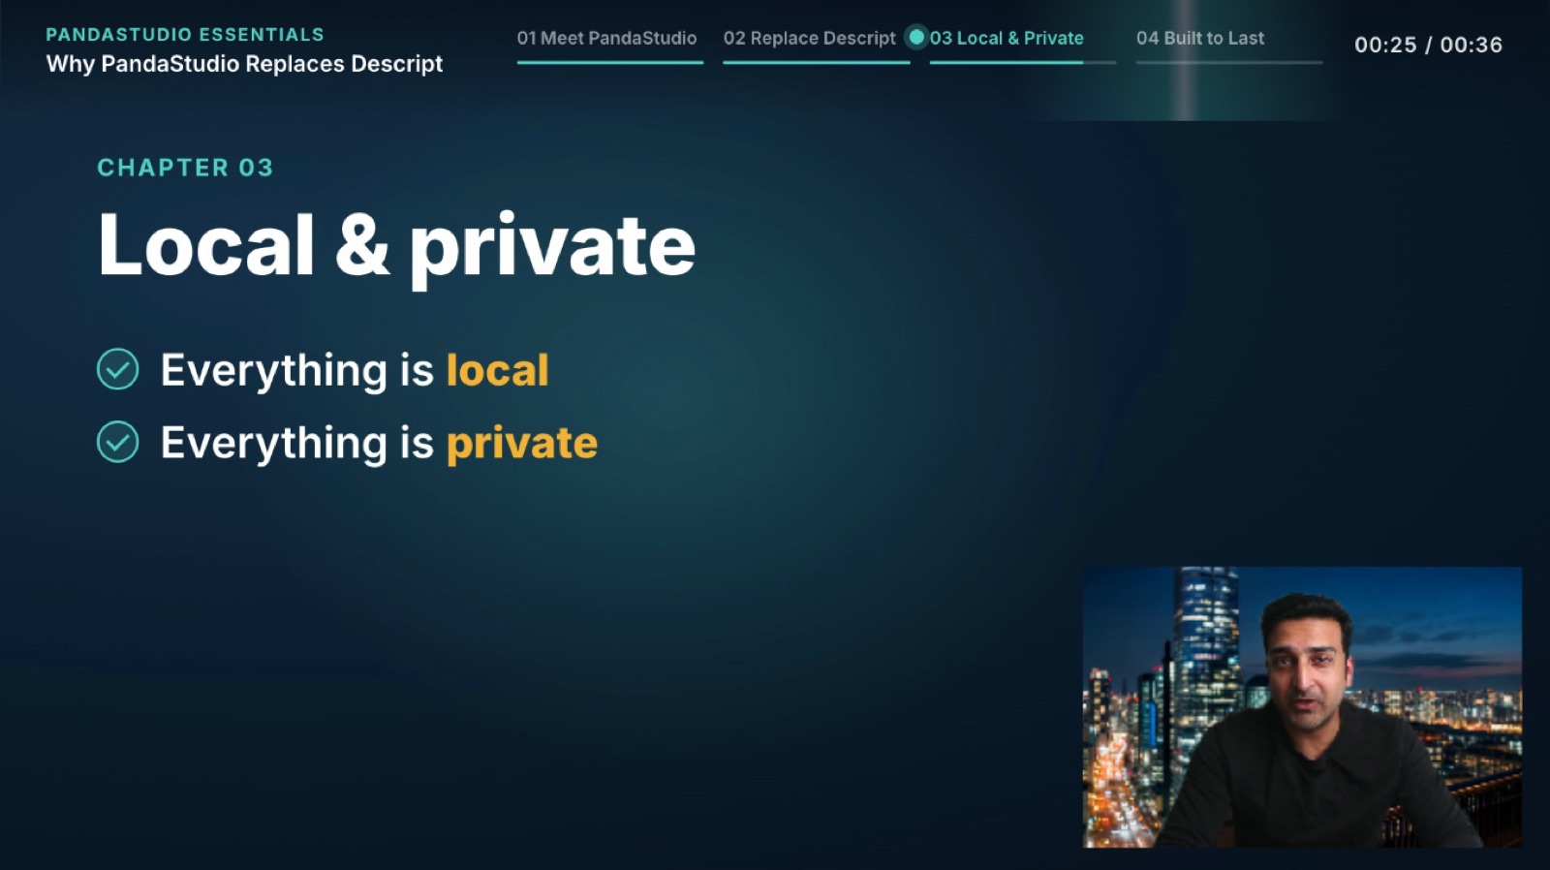Click the progress bar under 02 Replace Descript
This screenshot has width=1550, height=870.
[817, 62]
